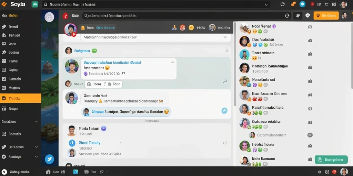Click the purple badge next to Parla Tatam
This screenshot has height=176, width=353.
click(x=103, y=129)
